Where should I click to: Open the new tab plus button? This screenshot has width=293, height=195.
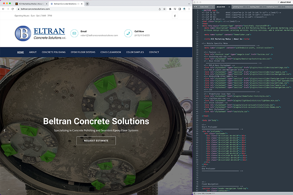(x=87, y=4)
